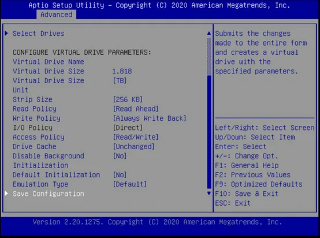The image size is (320, 238).
Task: Open the Advanced tab
Action: [x=57, y=14]
